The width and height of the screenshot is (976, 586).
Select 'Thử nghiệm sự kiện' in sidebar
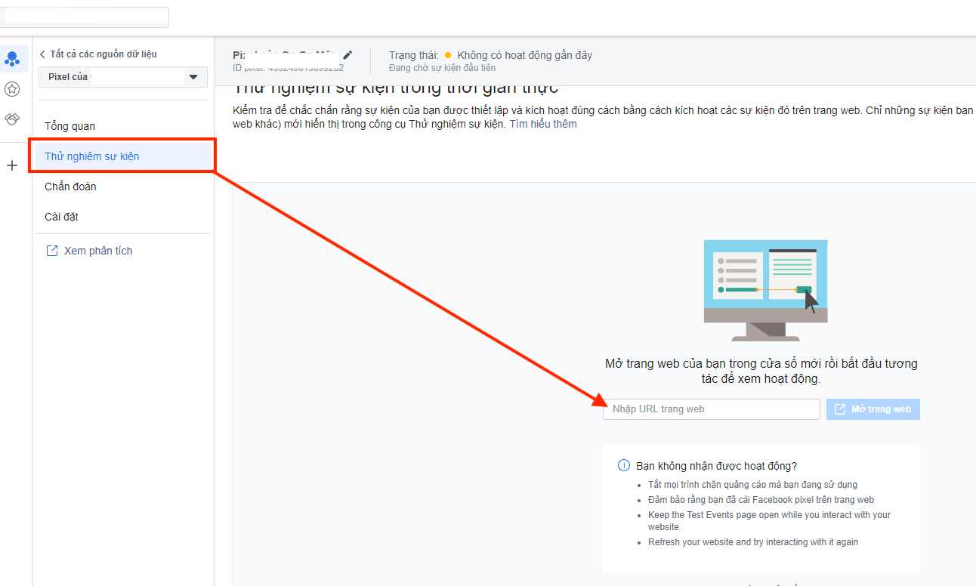(x=91, y=156)
